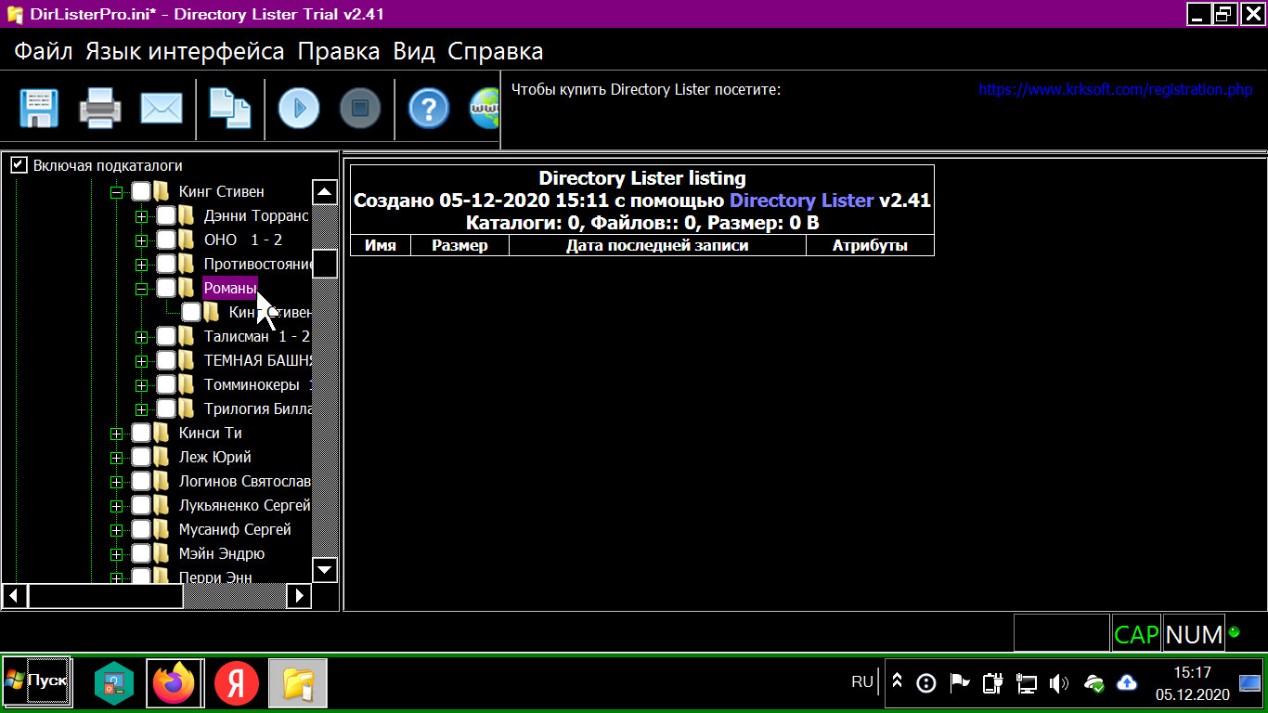Expand the Лукьяненко Сергей folder node
Image resolution: width=1268 pixels, height=713 pixels.
pos(116,506)
